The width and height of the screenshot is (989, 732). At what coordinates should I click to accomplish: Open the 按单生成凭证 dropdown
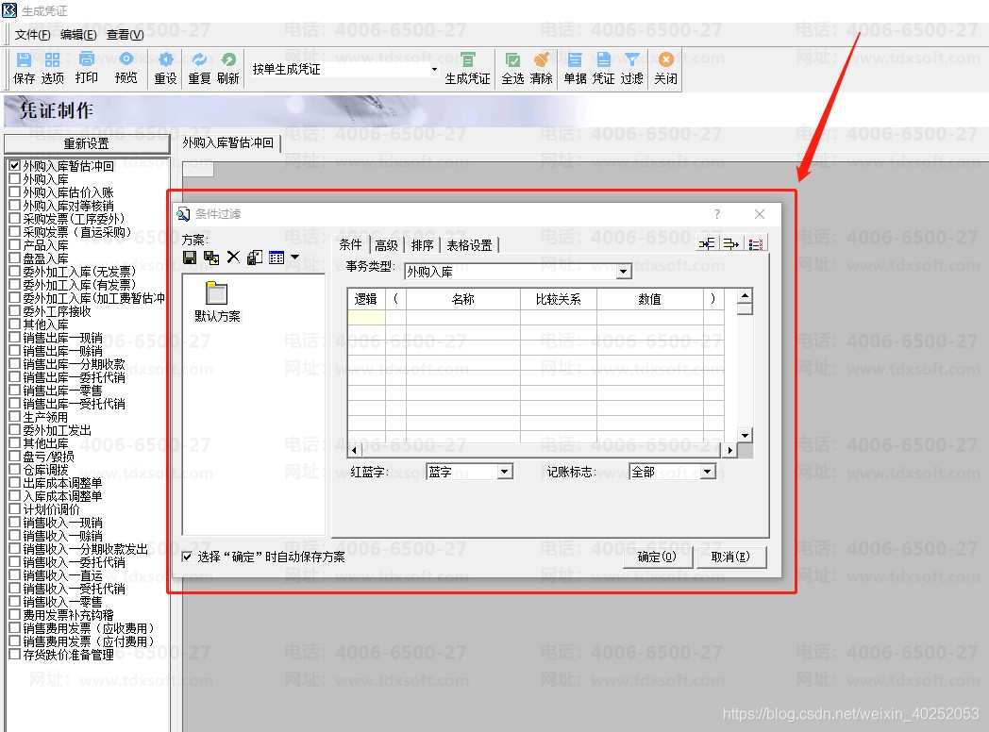tap(434, 69)
